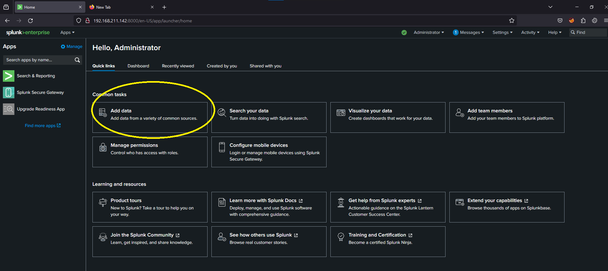Go back with the browser back arrow
Image resolution: width=608 pixels, height=271 pixels.
coord(7,21)
